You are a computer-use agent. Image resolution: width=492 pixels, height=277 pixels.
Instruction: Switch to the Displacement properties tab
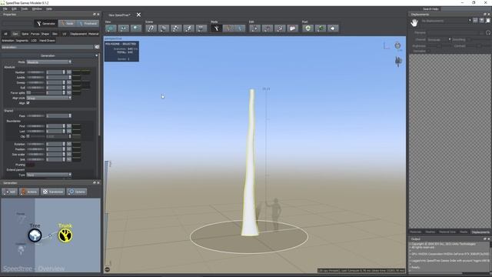point(78,34)
